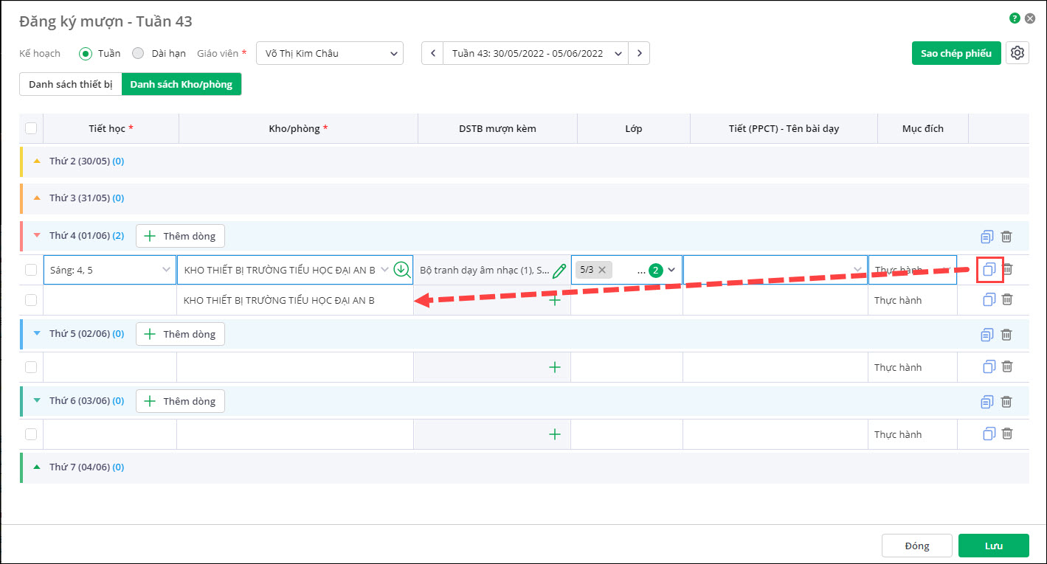Tick the select-all checkbox in the table header
1047x564 pixels.
coord(31,128)
